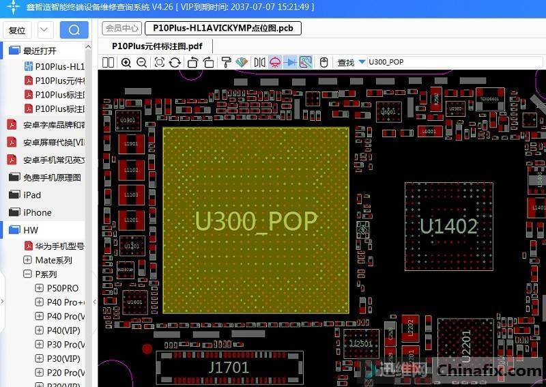The image size is (546, 387).
Task: Collapse the P系列 tree node
Action: point(28,274)
